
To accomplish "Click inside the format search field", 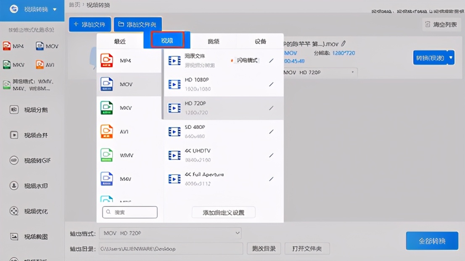I will pos(129,212).
